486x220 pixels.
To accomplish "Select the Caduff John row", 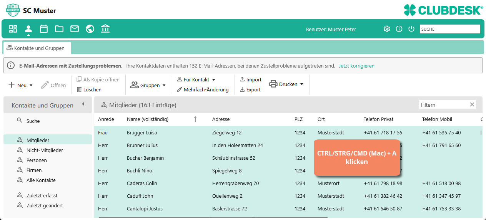I will pyautogui.click(x=288, y=196).
